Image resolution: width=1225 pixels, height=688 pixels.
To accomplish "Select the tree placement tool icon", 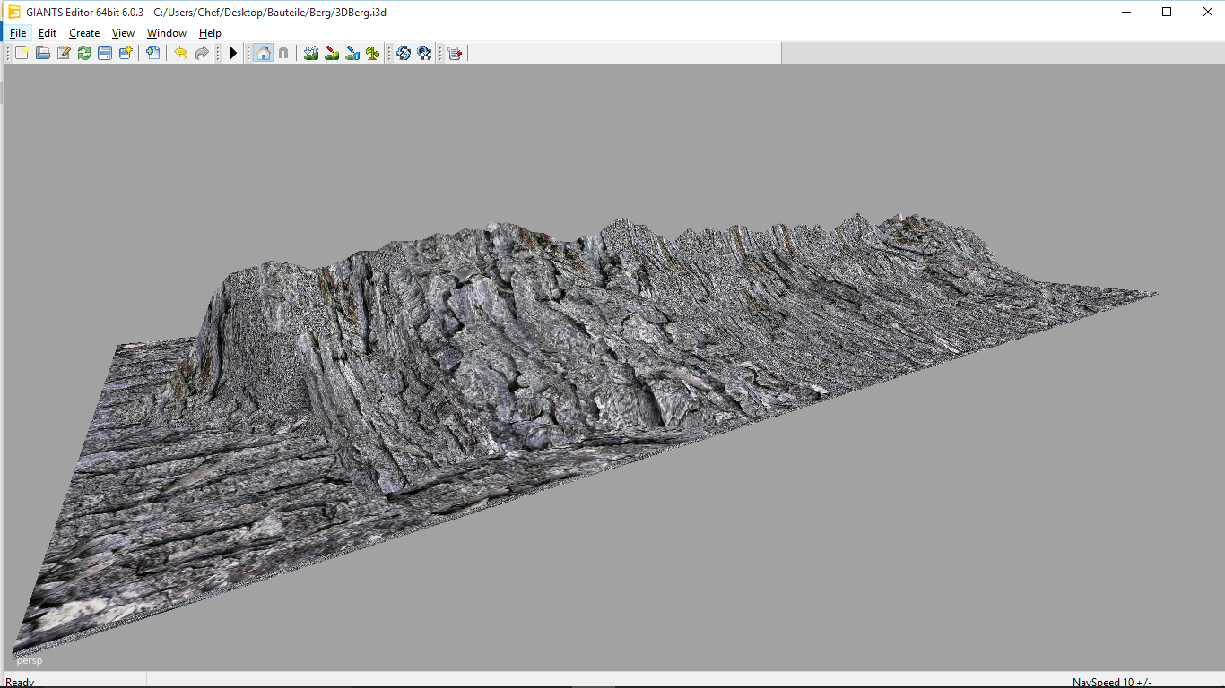I will 373,53.
